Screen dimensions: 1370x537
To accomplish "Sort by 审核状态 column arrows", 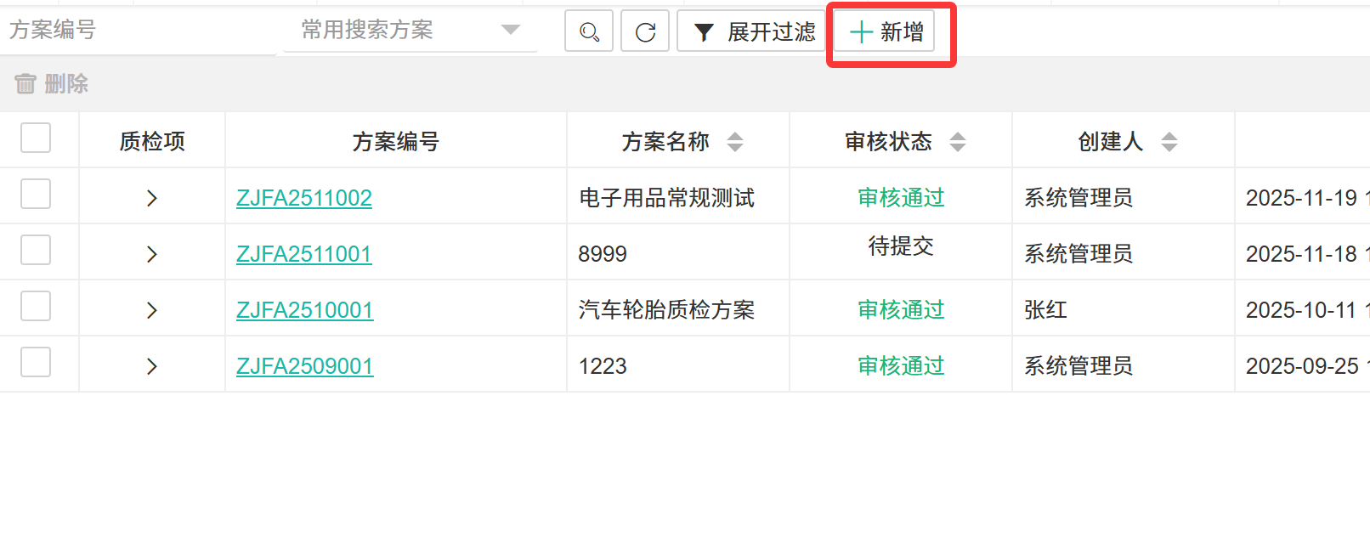I will click(958, 142).
